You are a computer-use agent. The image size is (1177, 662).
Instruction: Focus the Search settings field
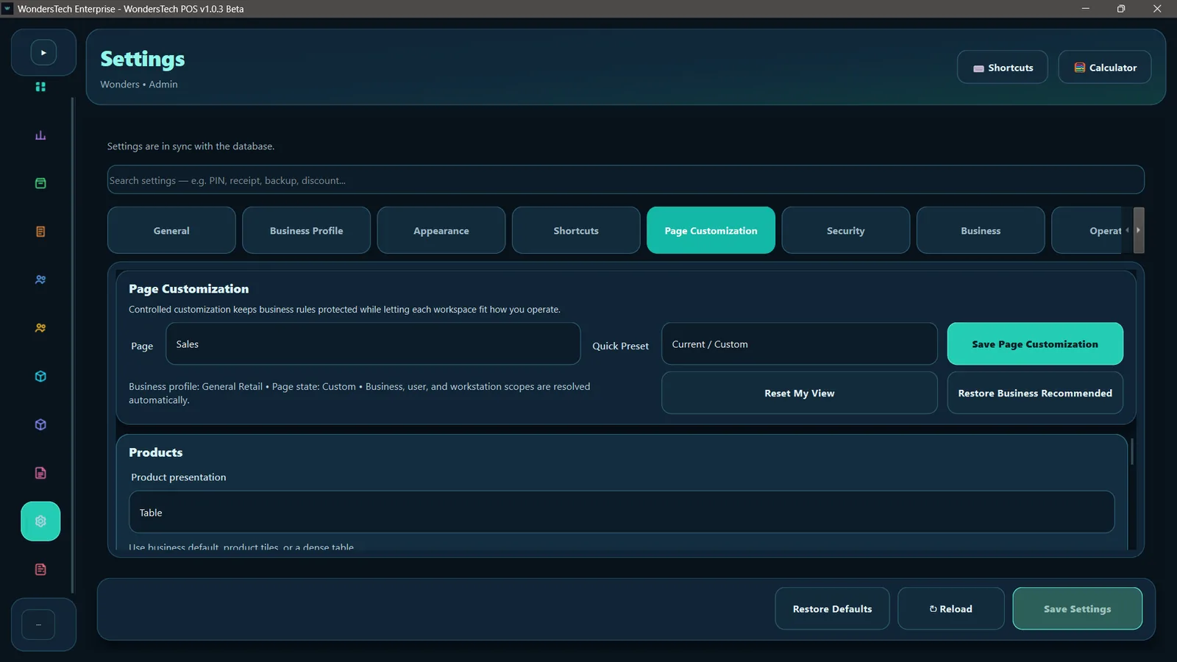(x=625, y=180)
